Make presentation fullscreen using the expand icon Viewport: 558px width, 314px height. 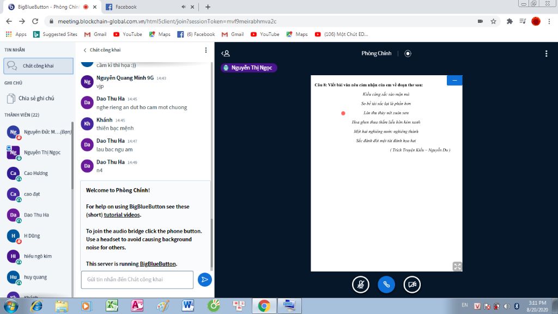point(457,266)
